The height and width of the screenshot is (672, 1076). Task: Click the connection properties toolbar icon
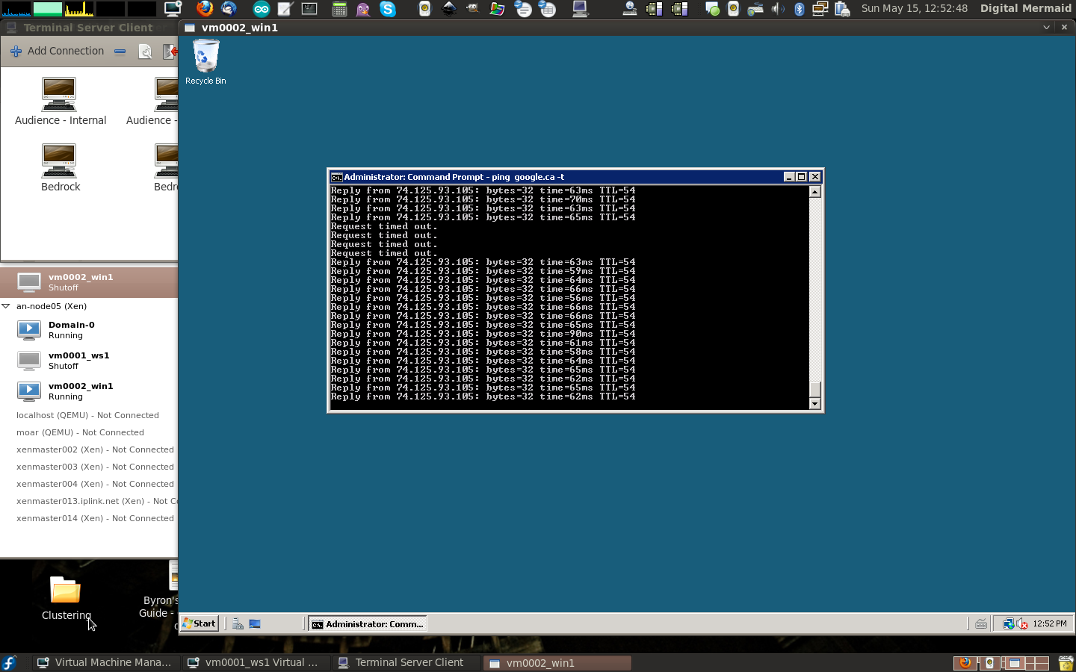click(x=146, y=52)
